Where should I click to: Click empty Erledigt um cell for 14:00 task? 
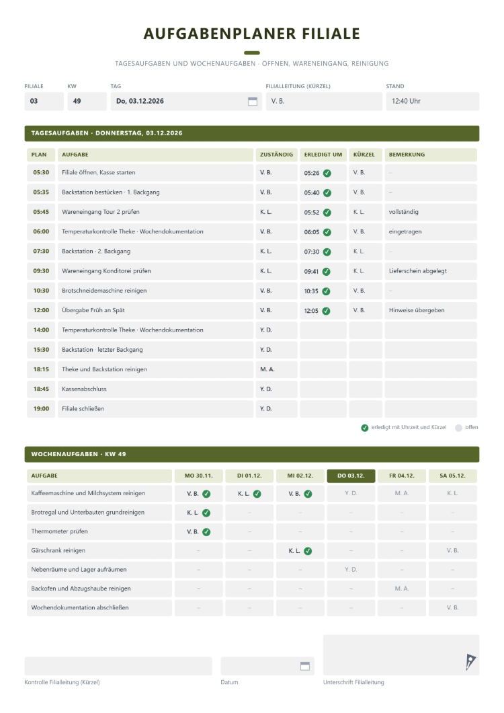(323, 330)
